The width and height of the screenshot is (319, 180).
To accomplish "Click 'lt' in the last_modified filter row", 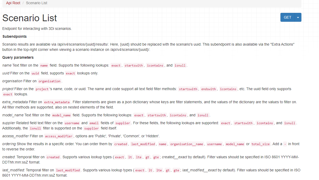I will (151, 170).
